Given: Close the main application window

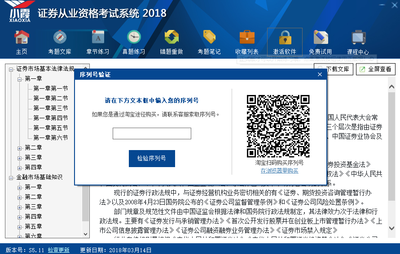Looking at the screenshot, I should pos(394,4).
